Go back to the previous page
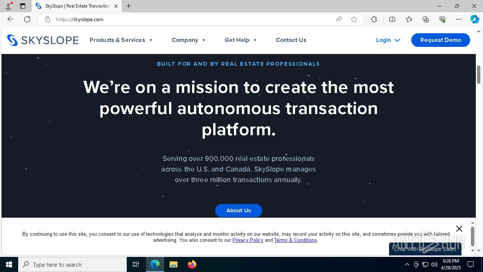Screen dimensions: 483x272 (11, 19)
